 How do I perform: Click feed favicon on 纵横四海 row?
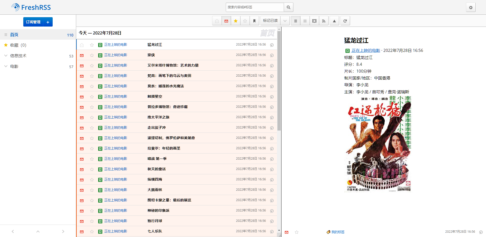(x=100, y=180)
